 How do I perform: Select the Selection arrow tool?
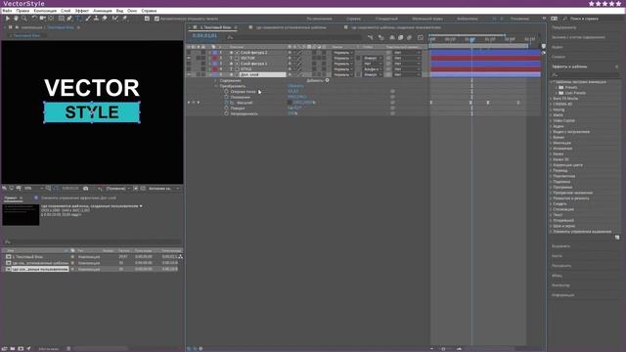tap(8, 19)
